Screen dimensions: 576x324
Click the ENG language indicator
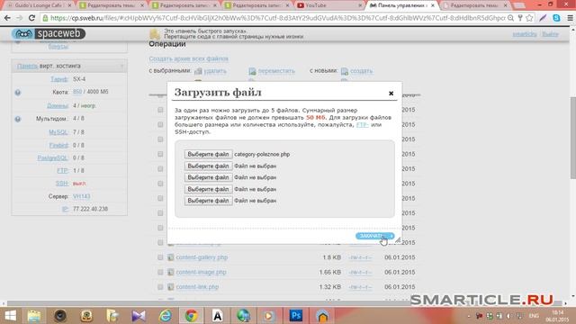pos(534,316)
